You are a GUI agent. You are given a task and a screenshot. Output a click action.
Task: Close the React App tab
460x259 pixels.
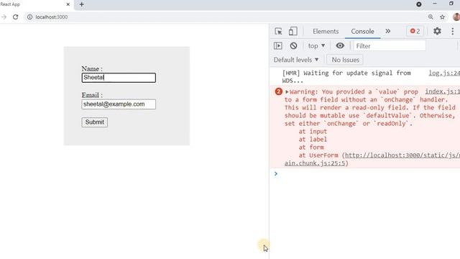(x=68, y=4)
